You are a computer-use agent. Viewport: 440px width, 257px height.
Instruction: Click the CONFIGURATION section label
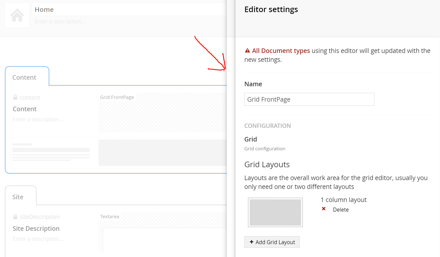267,126
